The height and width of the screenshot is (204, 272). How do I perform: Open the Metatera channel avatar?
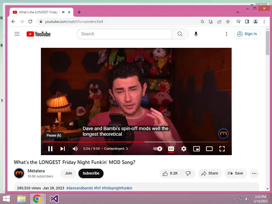19,173
